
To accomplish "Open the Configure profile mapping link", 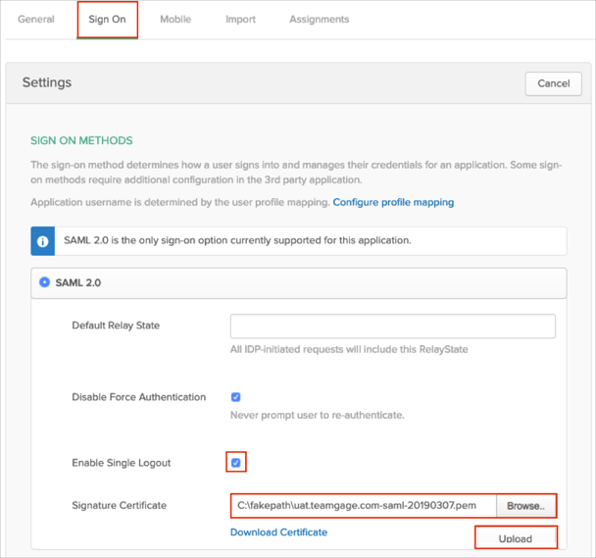I will click(393, 203).
